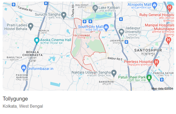This screenshot has width=176, height=114.
Task: Click the Naktala Udayan Sangha location pin
Action: click(114, 73)
